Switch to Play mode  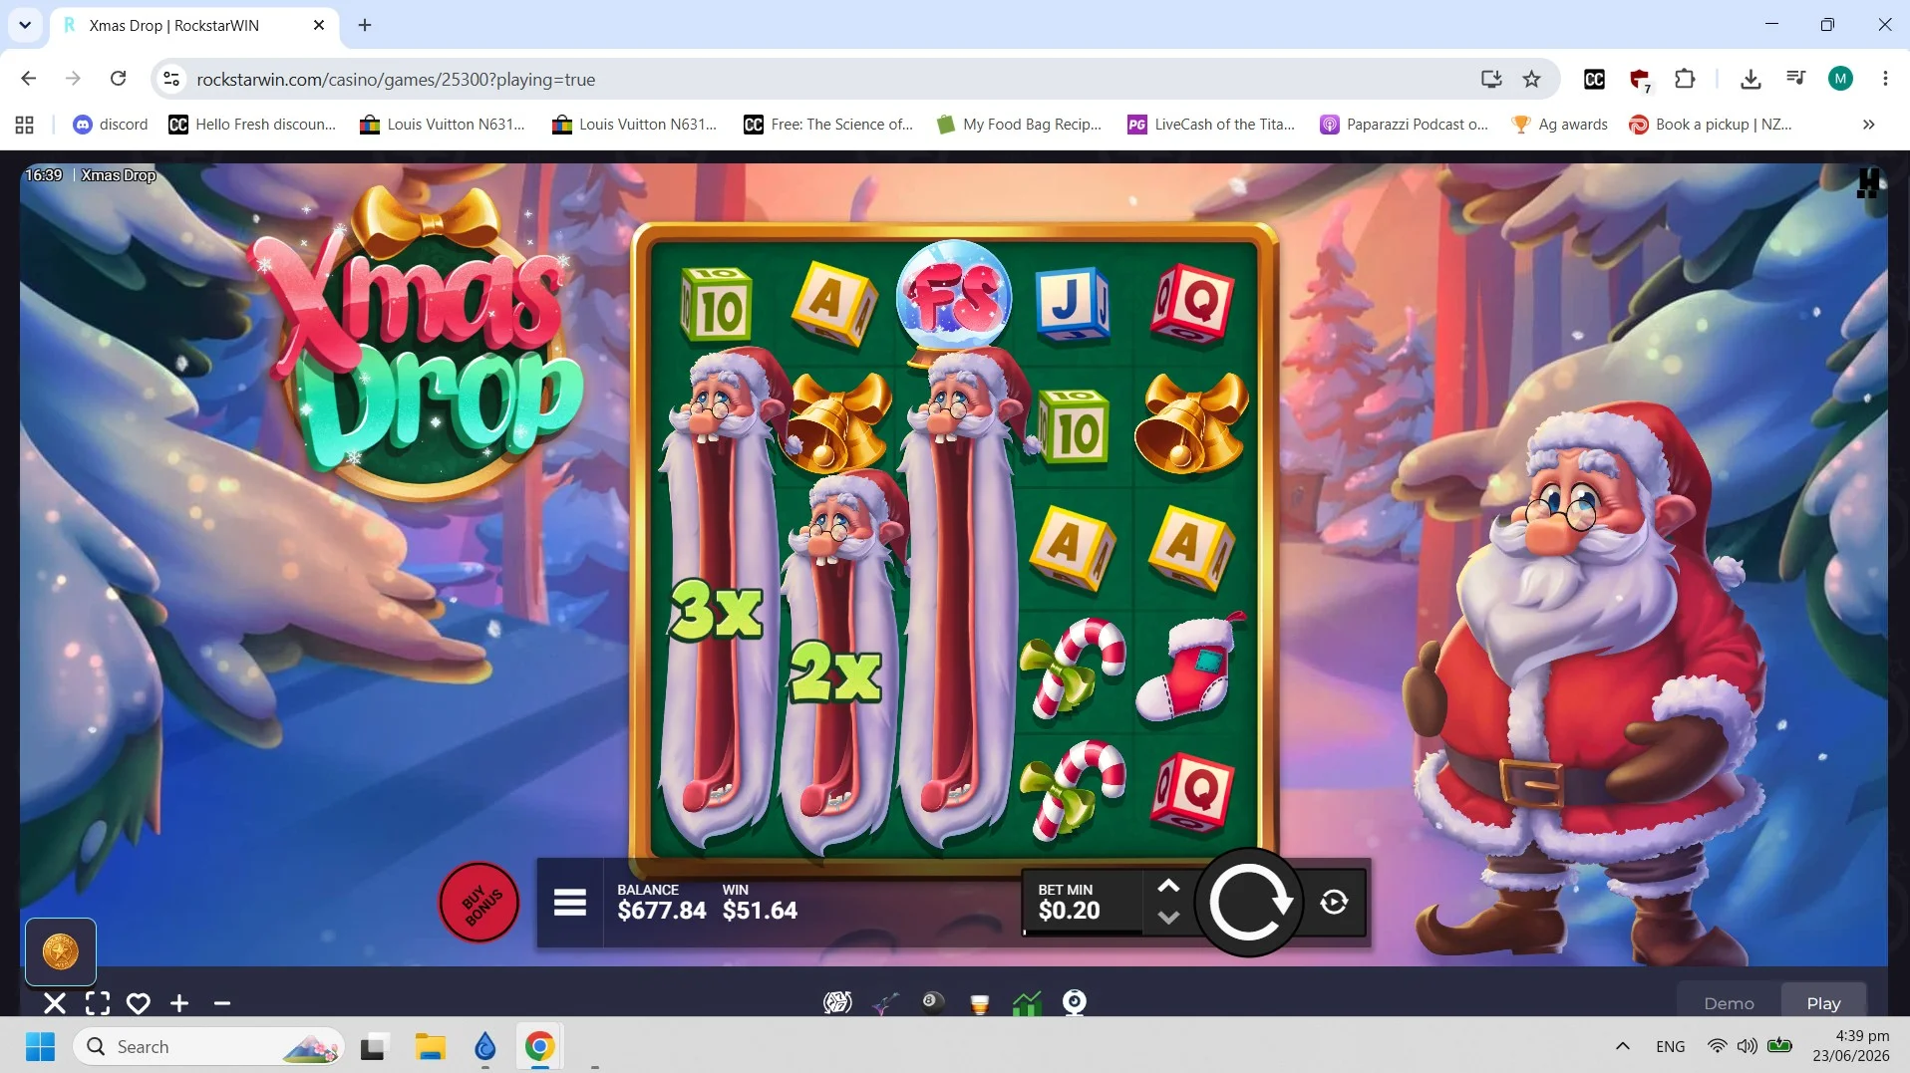(x=1823, y=1003)
